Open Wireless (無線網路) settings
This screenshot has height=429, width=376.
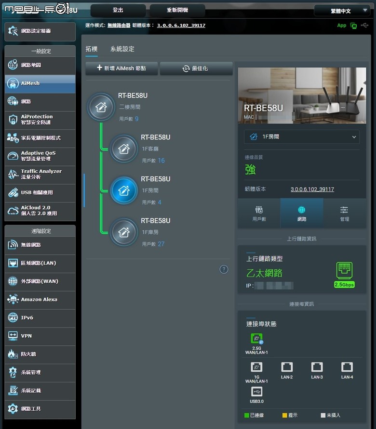40,245
